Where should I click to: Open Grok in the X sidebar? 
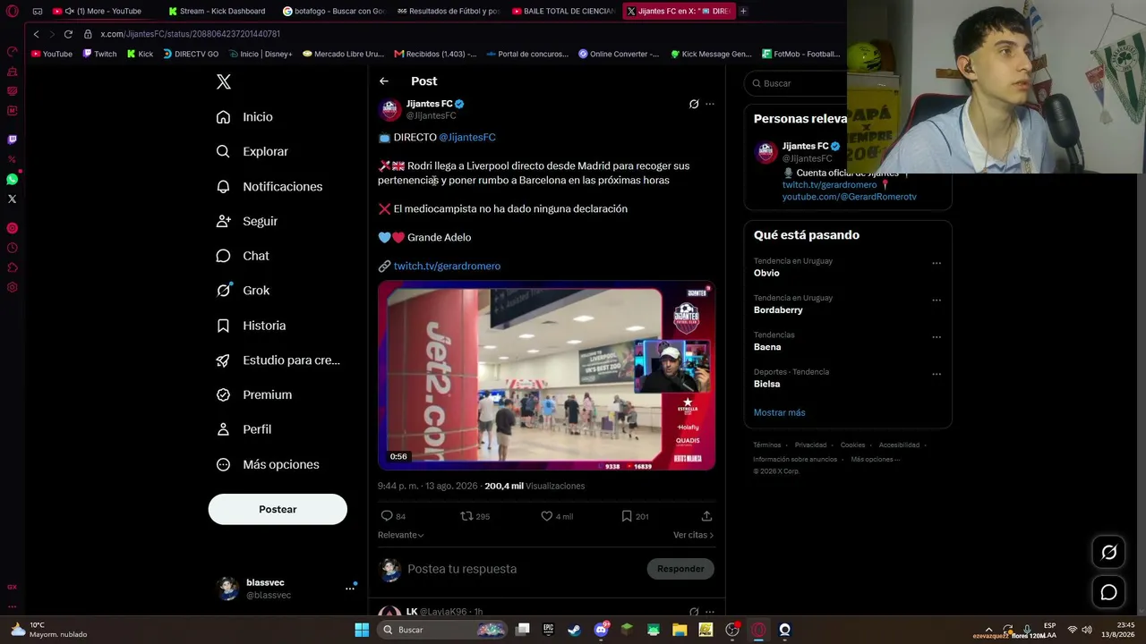tap(243, 291)
